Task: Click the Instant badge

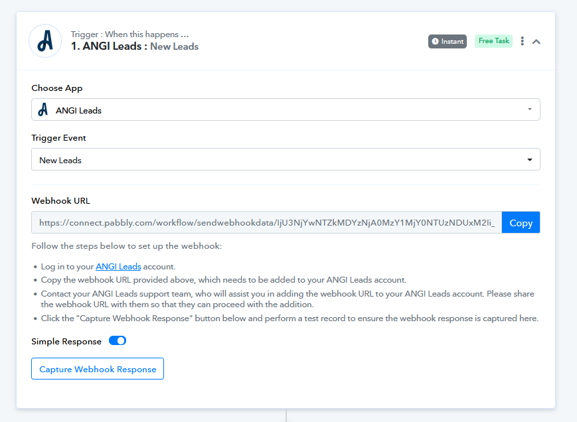Action: [x=447, y=41]
